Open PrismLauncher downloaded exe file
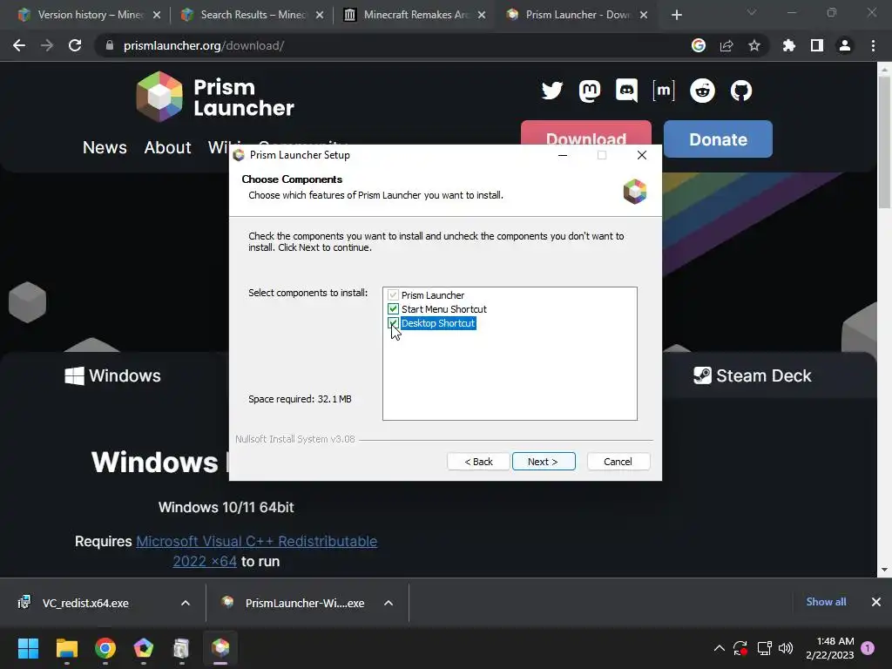 (304, 603)
